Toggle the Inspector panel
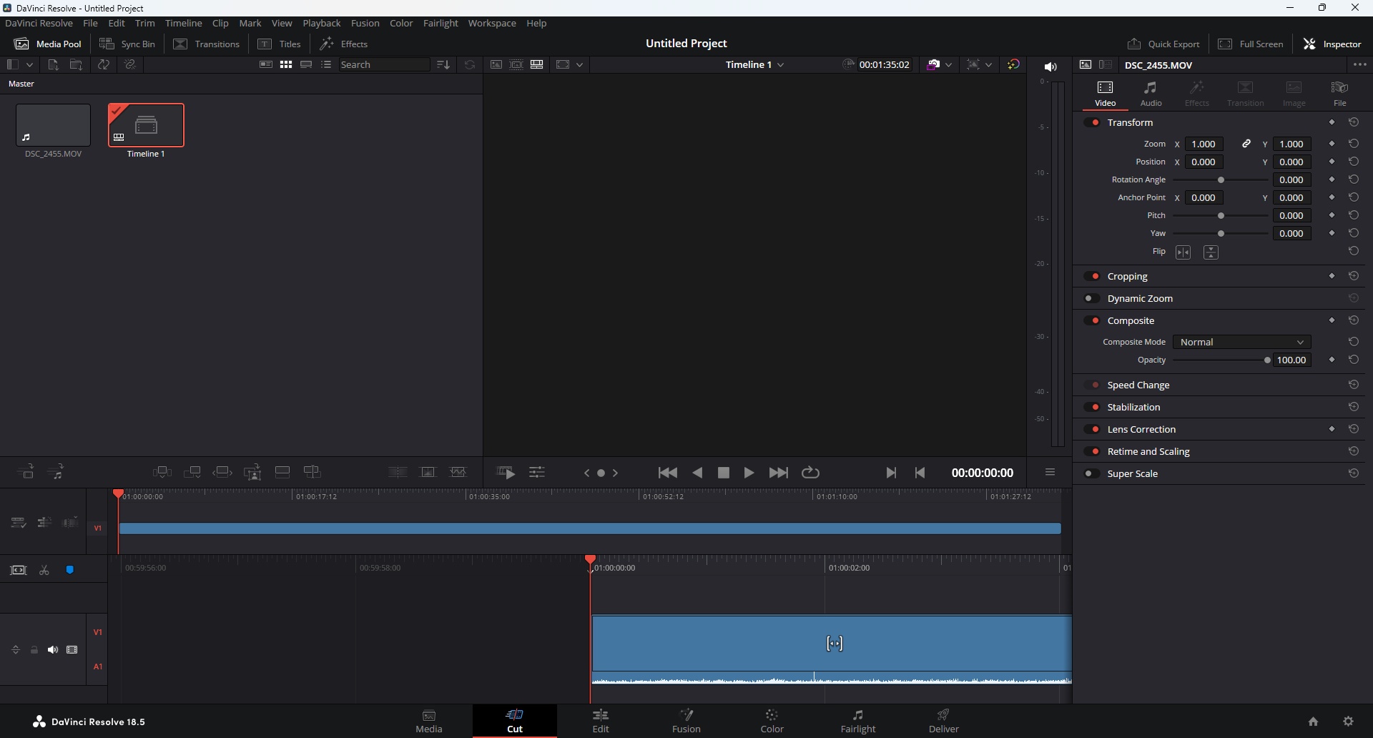This screenshot has height=738, width=1373. tap(1333, 44)
